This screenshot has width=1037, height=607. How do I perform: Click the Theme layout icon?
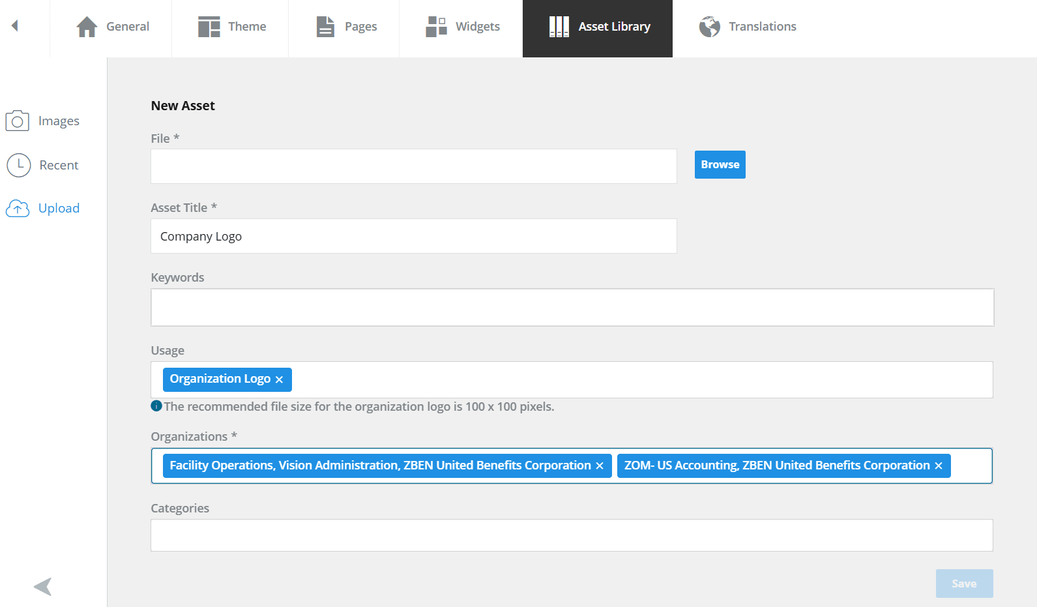tap(209, 27)
